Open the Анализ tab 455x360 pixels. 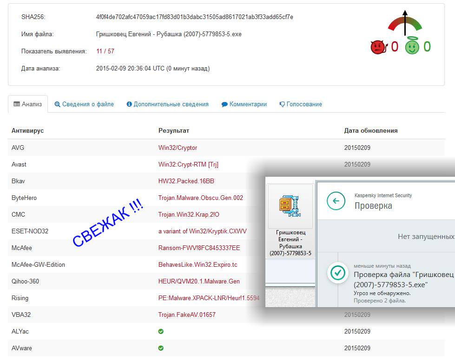[28, 104]
